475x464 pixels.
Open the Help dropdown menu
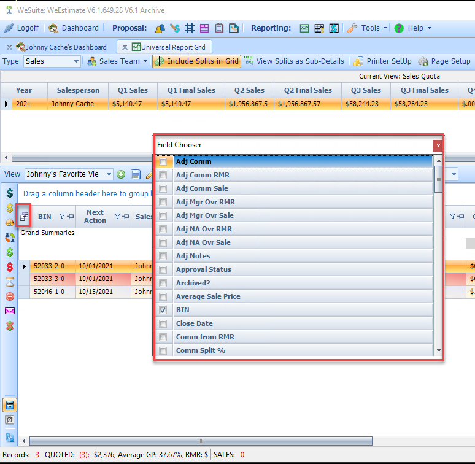click(412, 28)
